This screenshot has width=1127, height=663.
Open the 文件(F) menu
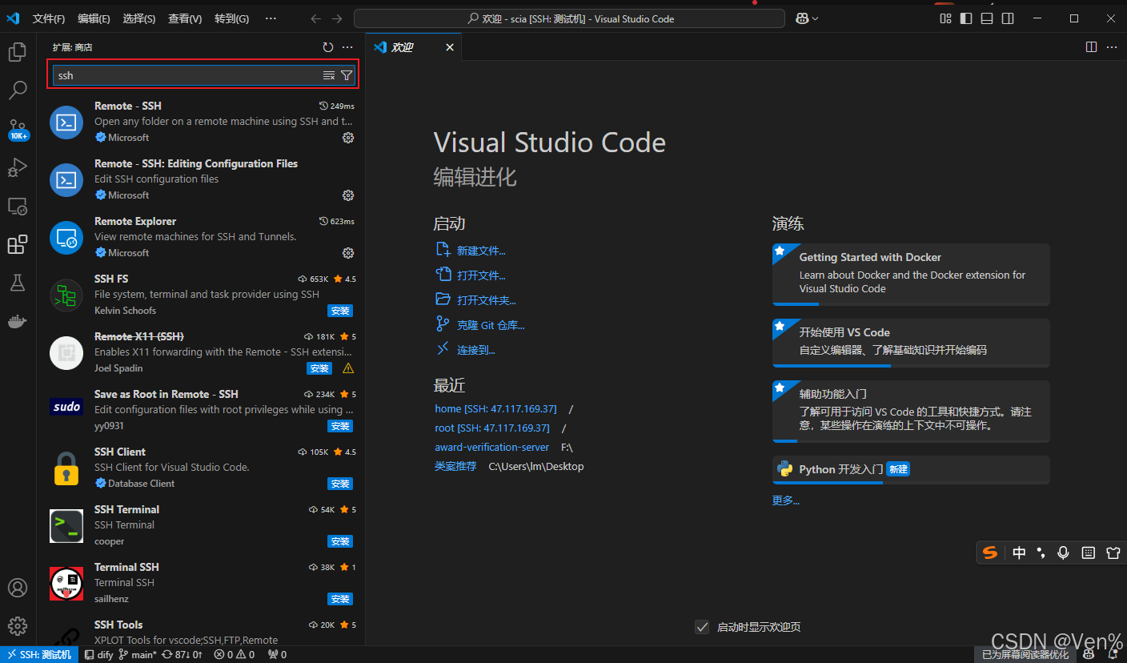[49, 18]
